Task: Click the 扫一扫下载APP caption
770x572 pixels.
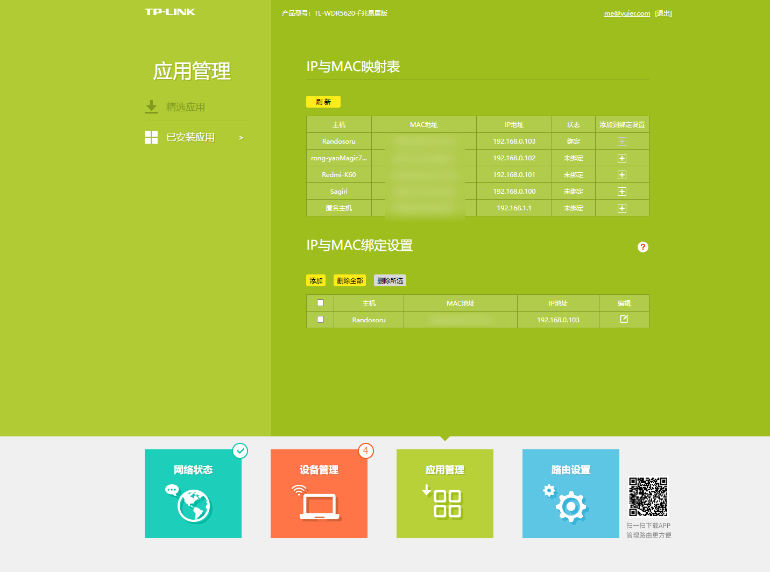Action: [x=648, y=526]
